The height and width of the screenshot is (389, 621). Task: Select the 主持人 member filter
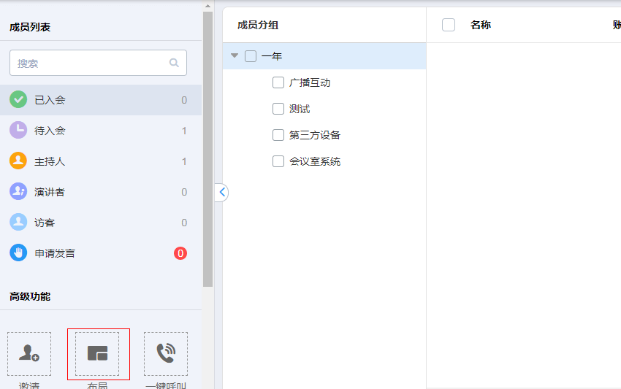click(x=101, y=161)
